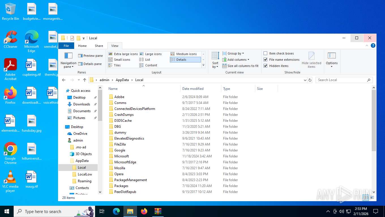Sort by the Date modified column header
Viewport: 385px width, 217px height.
coord(201,89)
